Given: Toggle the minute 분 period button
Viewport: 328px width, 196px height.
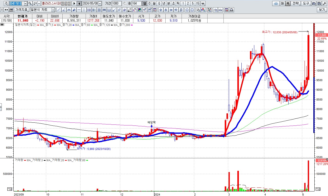Looking at the screenshot, I should [x=169, y=4].
